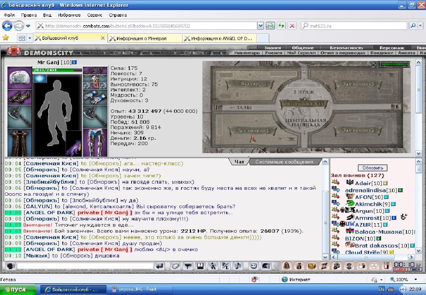Click the Умения link
This screenshot has width=426, height=295.
274,53
